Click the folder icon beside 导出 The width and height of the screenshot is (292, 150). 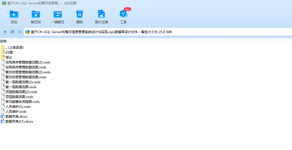pos(3,57)
